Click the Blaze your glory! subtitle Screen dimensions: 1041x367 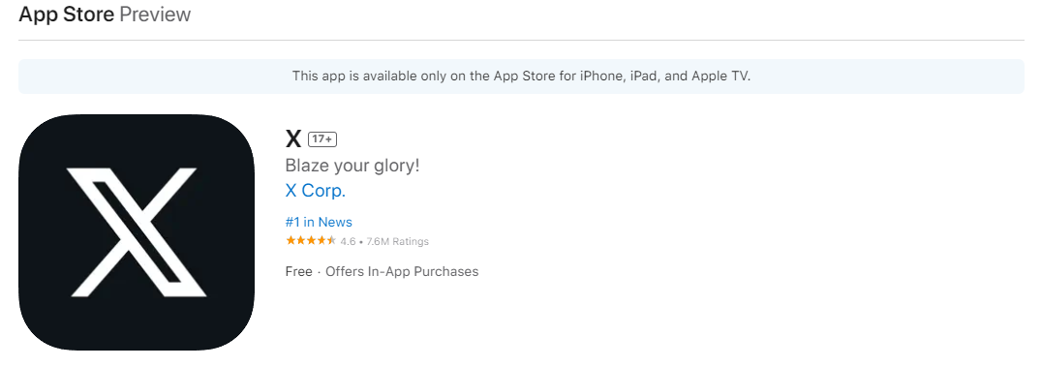pos(352,166)
